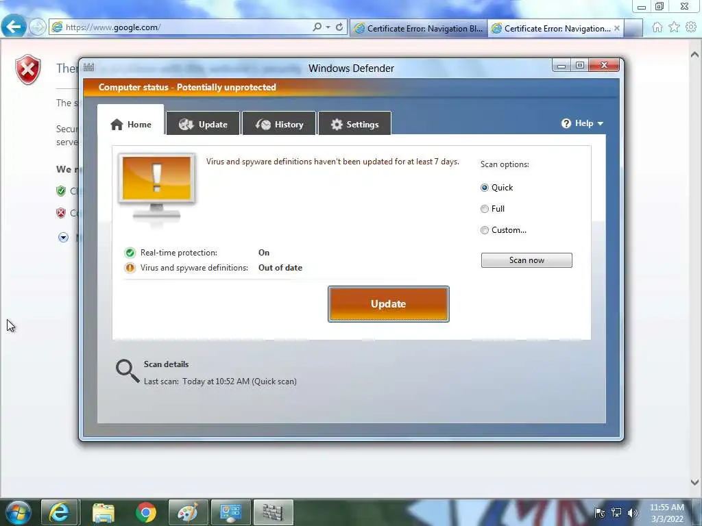The image size is (702, 526).
Task: Click the Action Center flag tray icon
Action: 599,512
